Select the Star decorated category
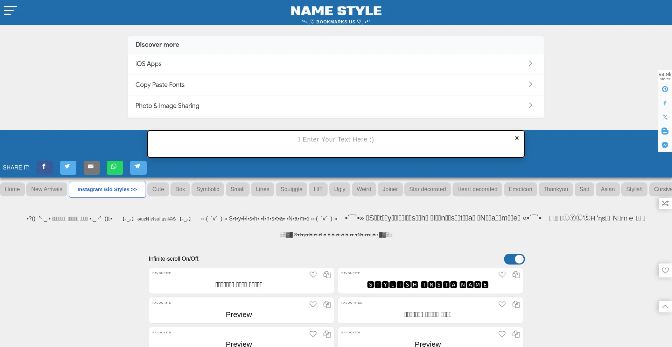This screenshot has width=672, height=347. (427, 189)
